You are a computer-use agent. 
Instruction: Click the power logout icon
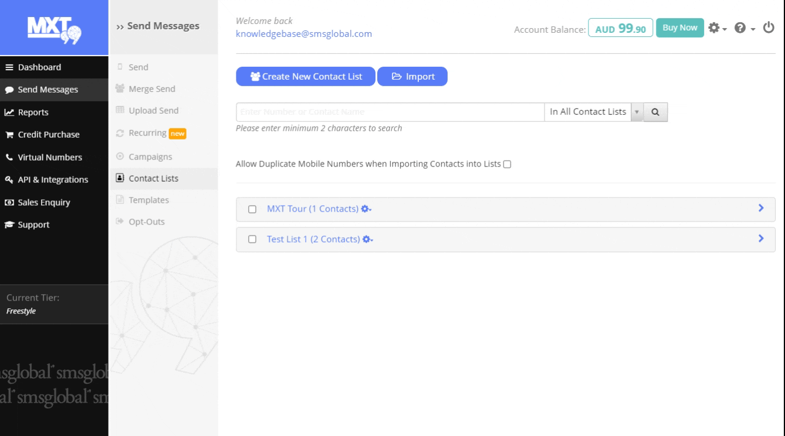[x=768, y=28]
